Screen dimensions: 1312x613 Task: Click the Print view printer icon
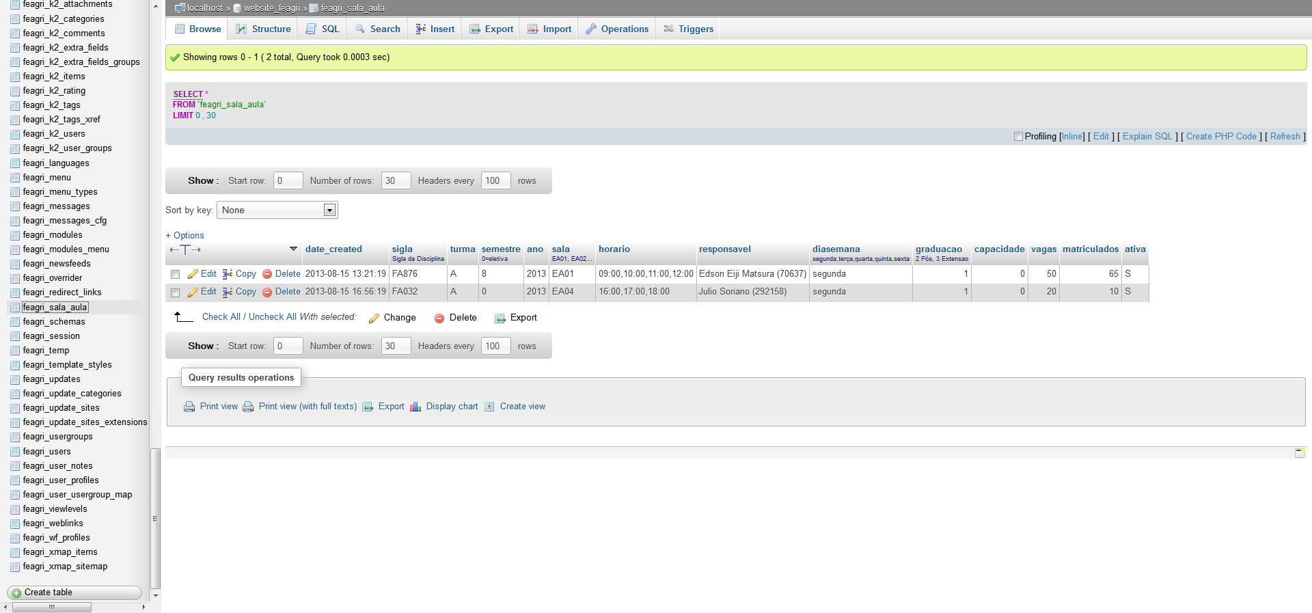coord(189,407)
